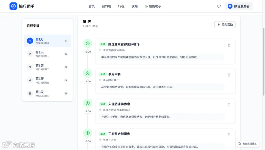Click the 酒店附近餐厅 location text
This screenshot has width=265, height=150.
(x=111, y=80)
